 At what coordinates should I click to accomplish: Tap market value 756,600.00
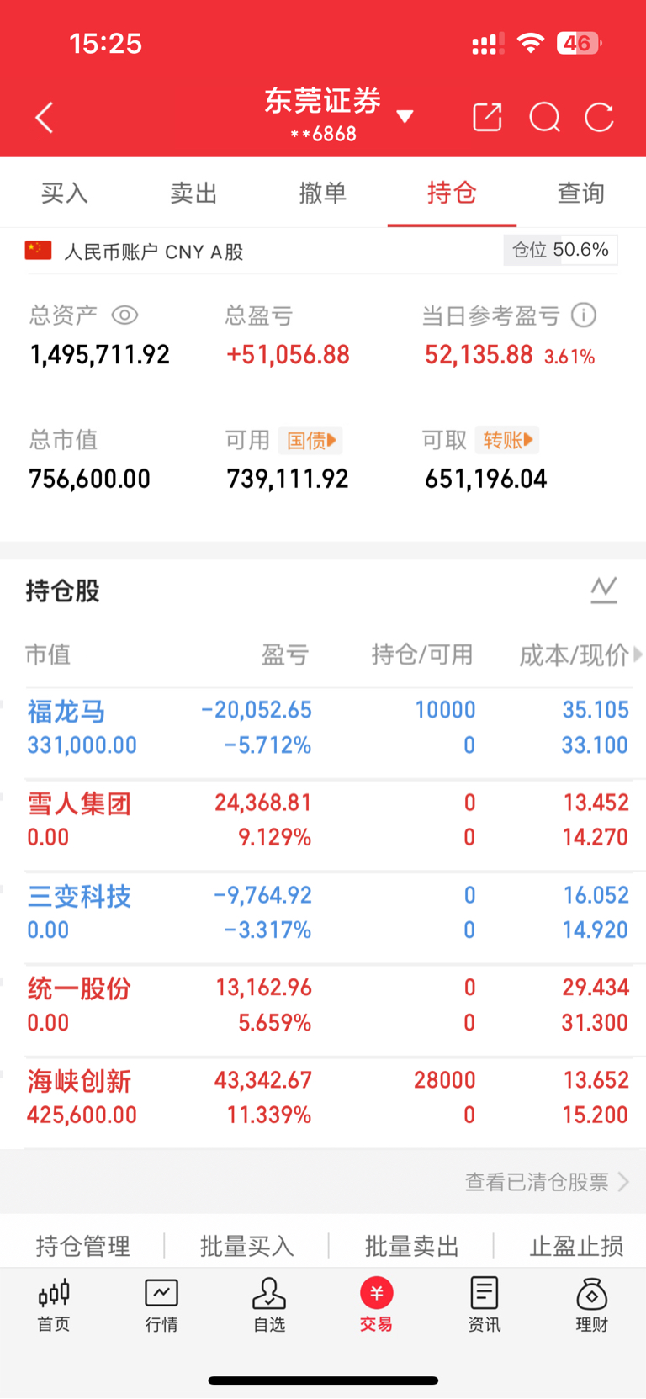click(x=90, y=480)
